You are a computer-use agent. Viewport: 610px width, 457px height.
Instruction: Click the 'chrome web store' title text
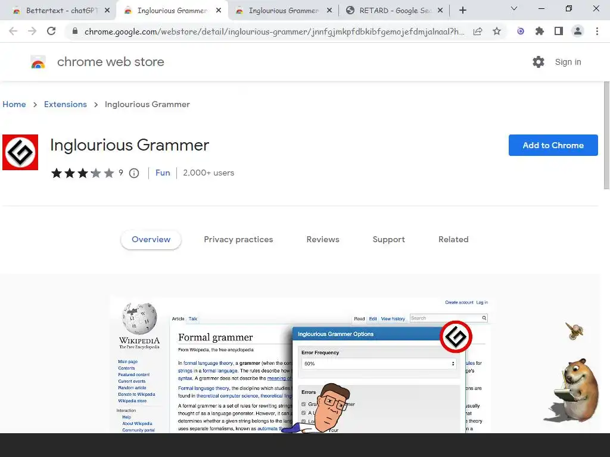tap(110, 62)
